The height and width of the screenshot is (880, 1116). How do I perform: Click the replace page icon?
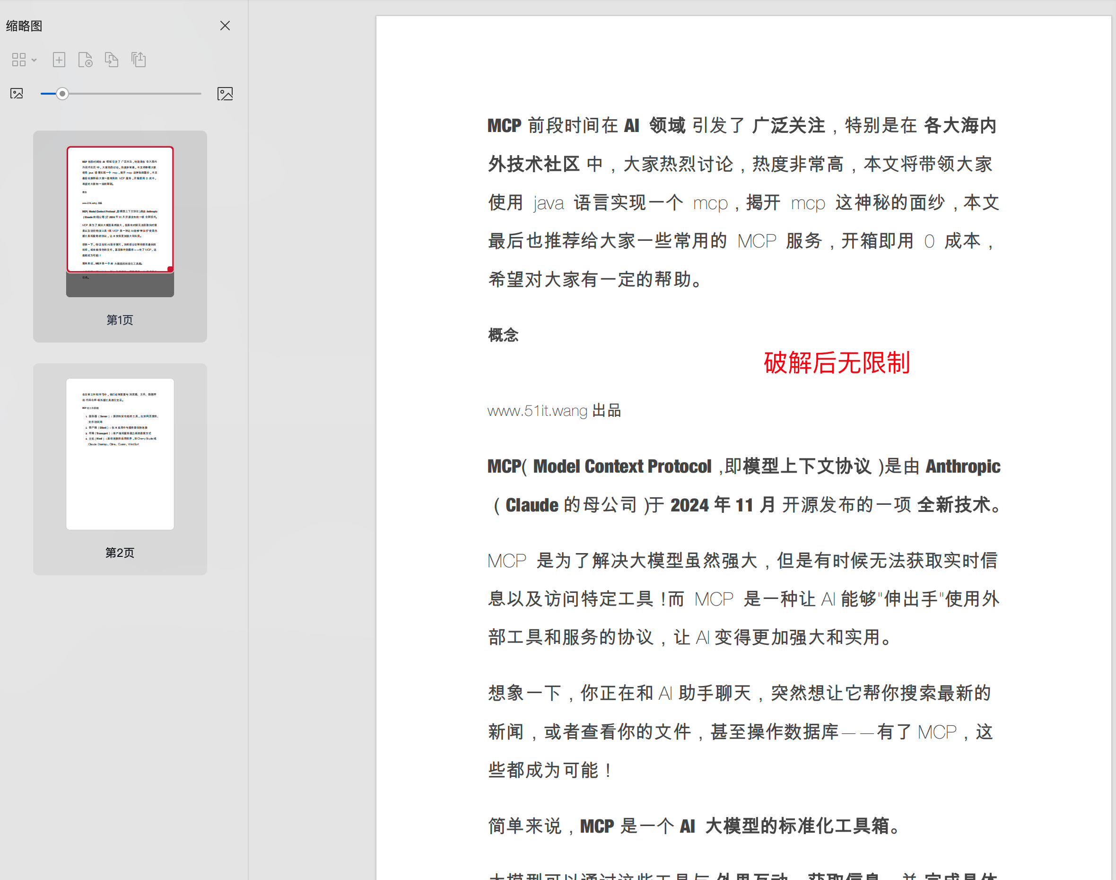112,60
